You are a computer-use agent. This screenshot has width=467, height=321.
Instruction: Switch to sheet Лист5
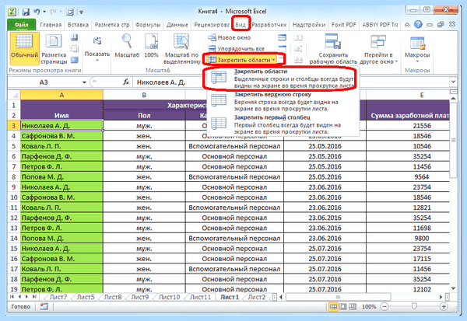85,297
